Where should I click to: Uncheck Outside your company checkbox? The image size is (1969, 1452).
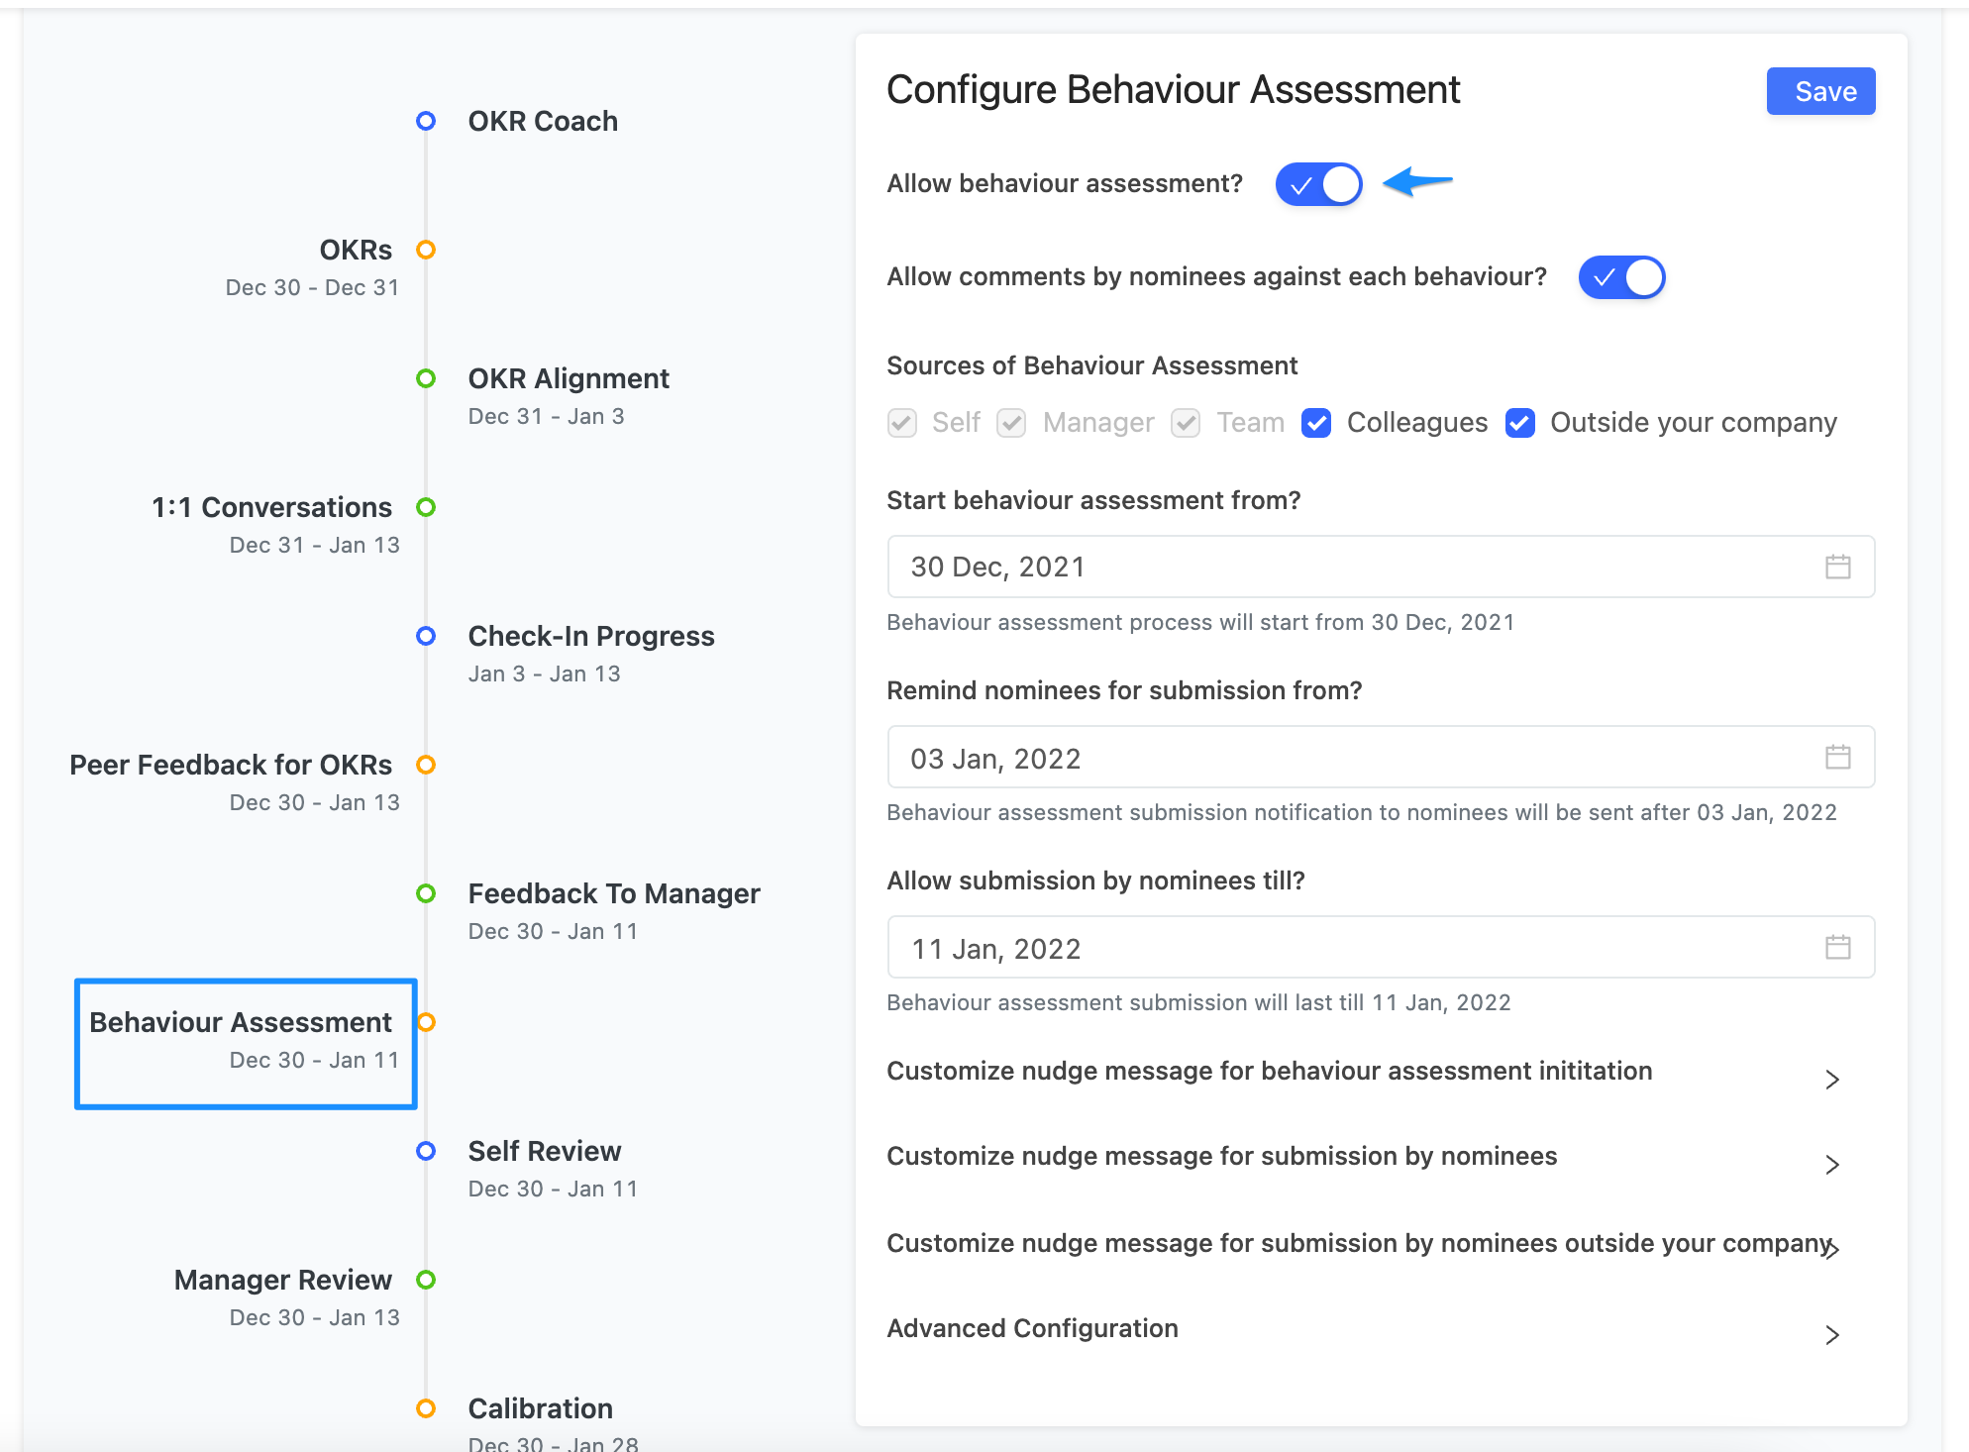pyautogui.click(x=1520, y=423)
